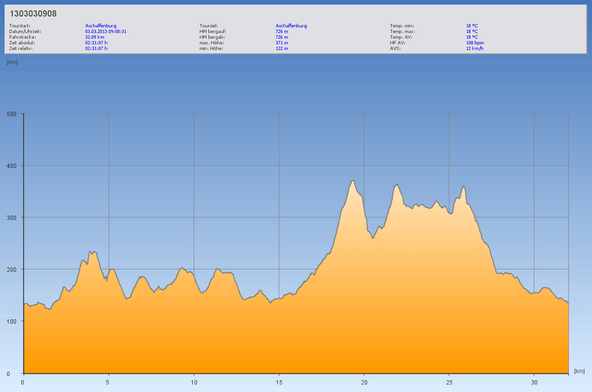Select the Tourstart value Aschaffenburg
This screenshot has width=592, height=392.
tap(101, 25)
